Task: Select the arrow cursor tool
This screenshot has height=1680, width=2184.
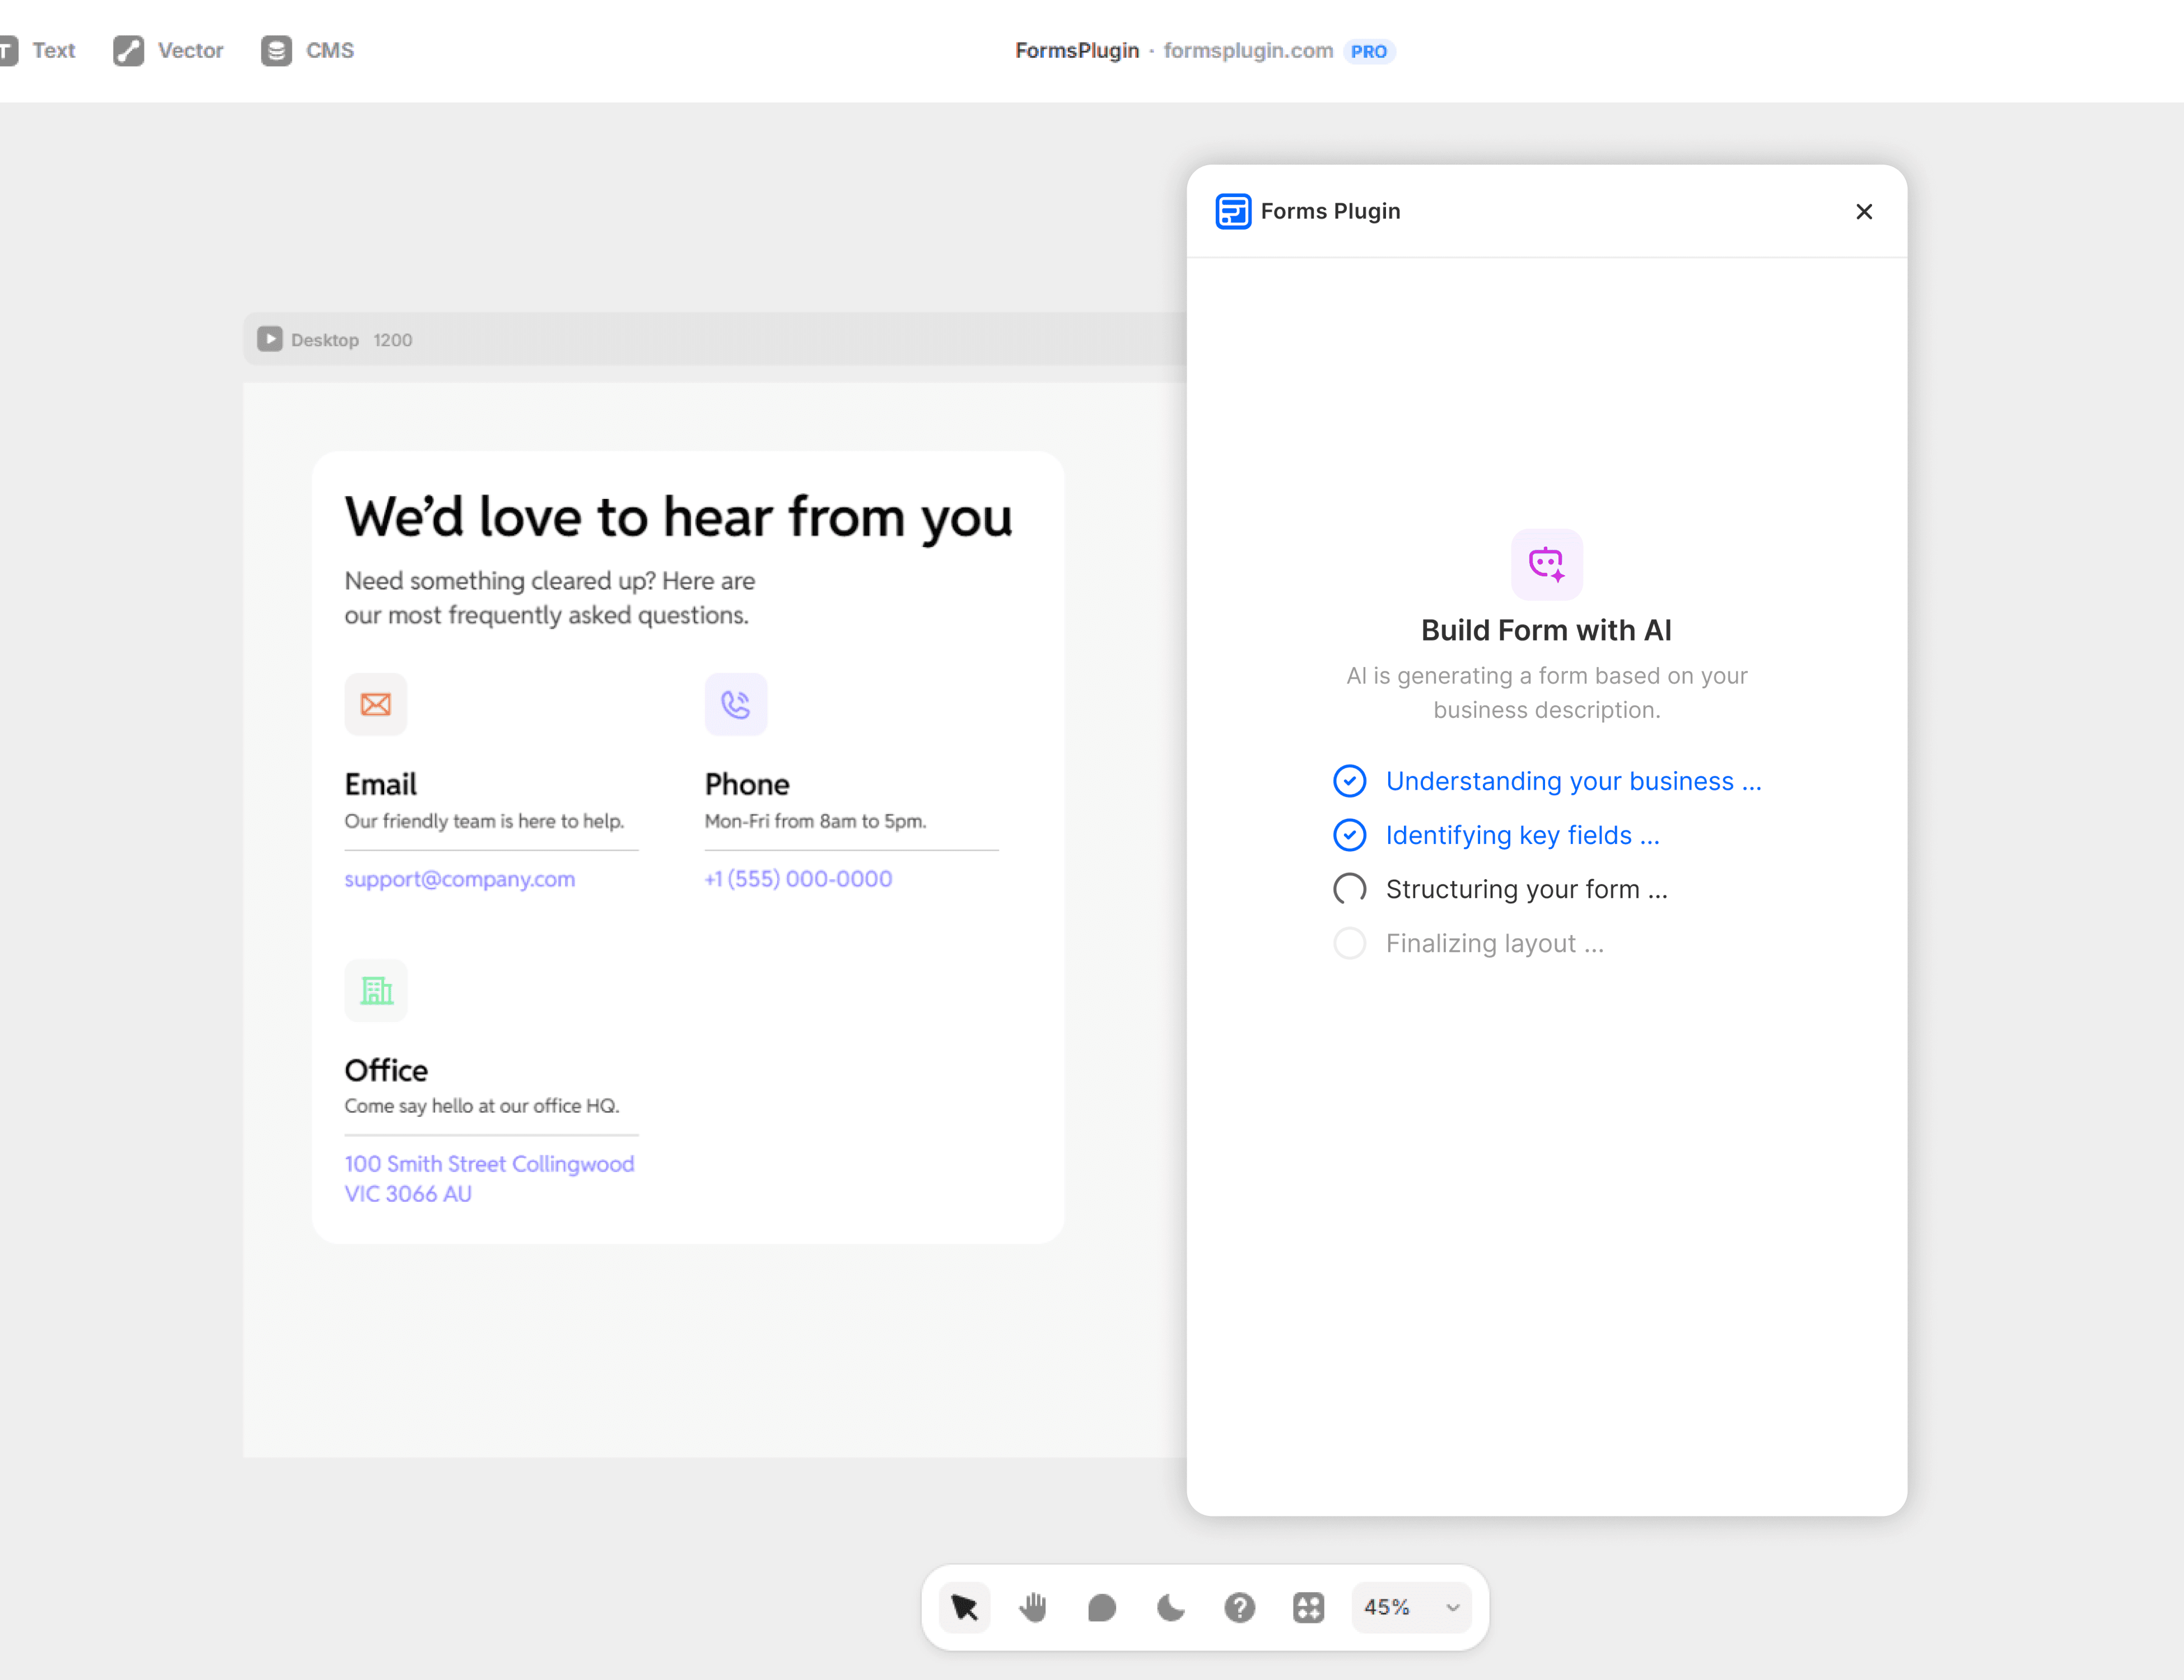Action: coord(964,1607)
